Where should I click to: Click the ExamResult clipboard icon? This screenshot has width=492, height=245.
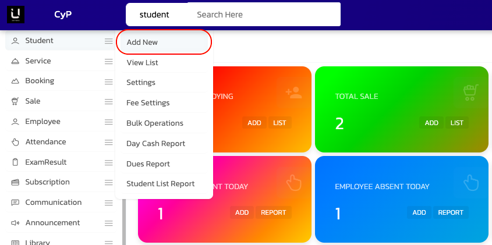(x=15, y=162)
